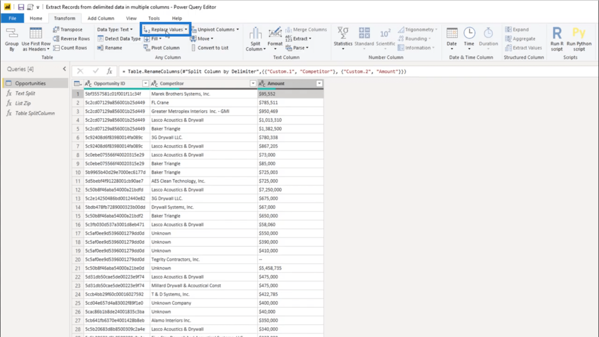
Task: Click the amount cell '$7,250,000'
Action: coord(290,190)
